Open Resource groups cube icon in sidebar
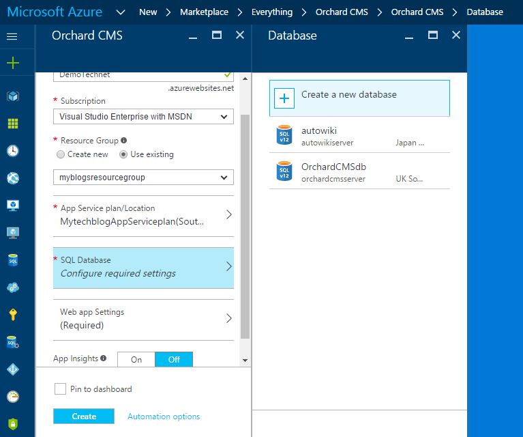 pos(13,96)
